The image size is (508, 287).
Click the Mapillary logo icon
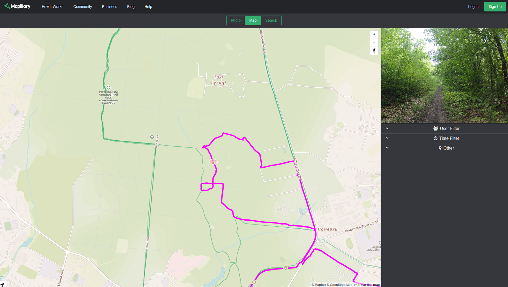pos(7,6)
